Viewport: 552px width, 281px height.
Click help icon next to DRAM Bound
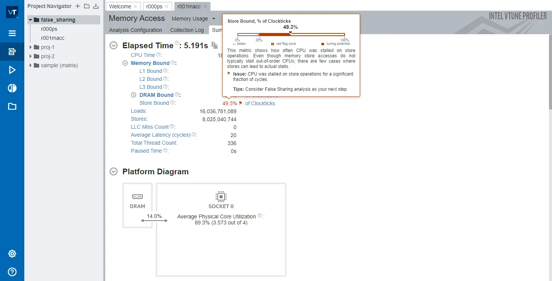click(x=177, y=95)
